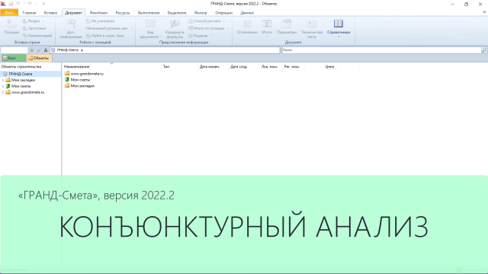Viewport: 488px width, 274px height.
Task: Click the Поиск search input field
Action: point(381,50)
